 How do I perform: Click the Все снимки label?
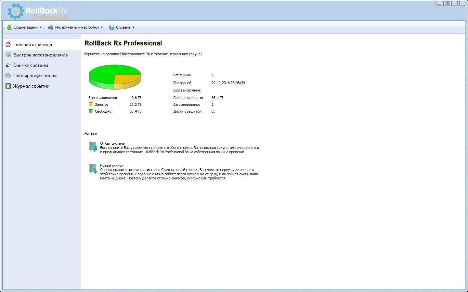point(183,75)
